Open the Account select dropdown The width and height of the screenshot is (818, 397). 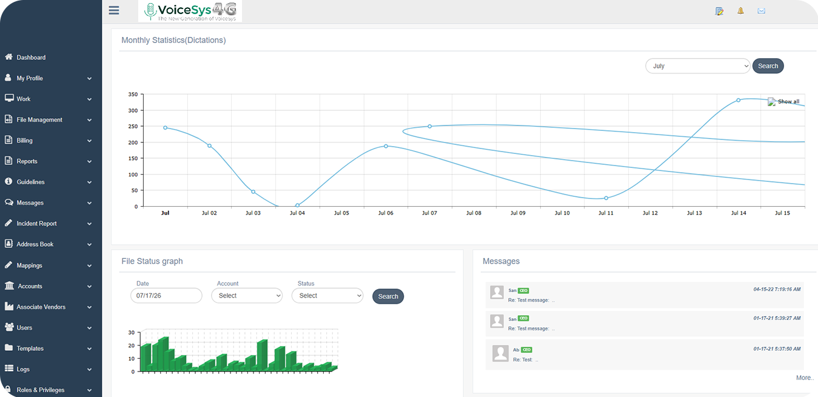pyautogui.click(x=247, y=296)
